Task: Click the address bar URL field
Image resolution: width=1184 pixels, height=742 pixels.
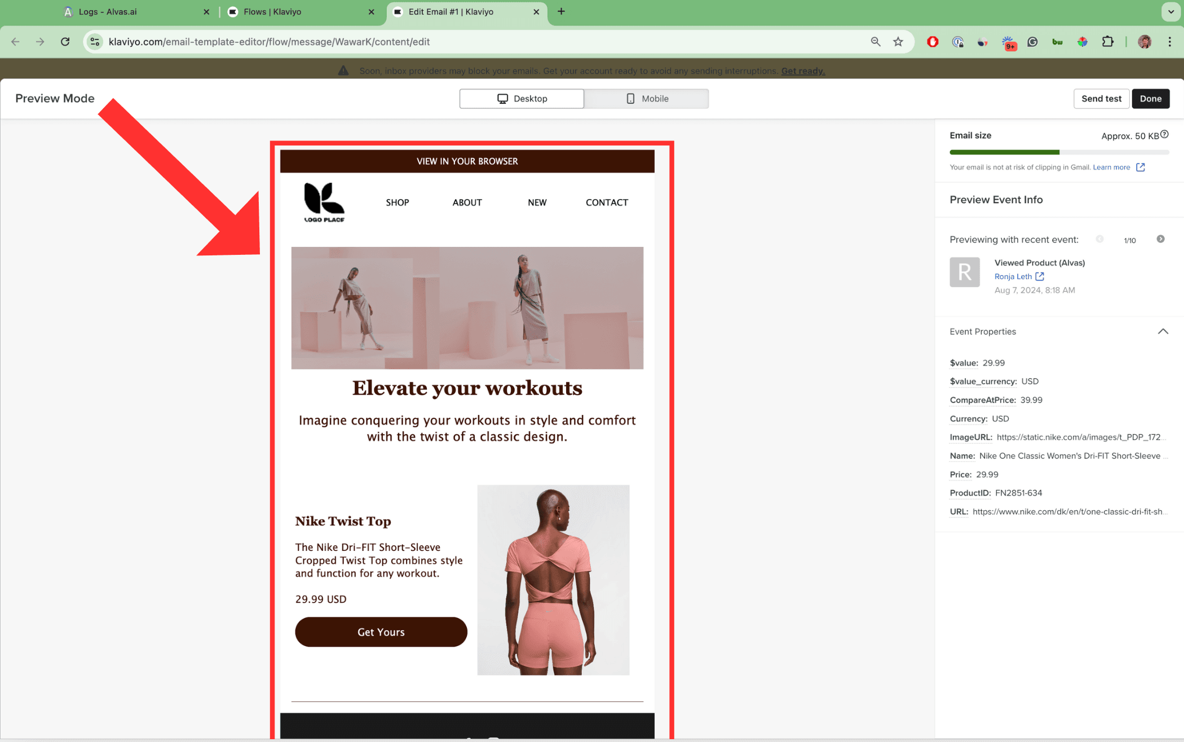Action: [479, 42]
